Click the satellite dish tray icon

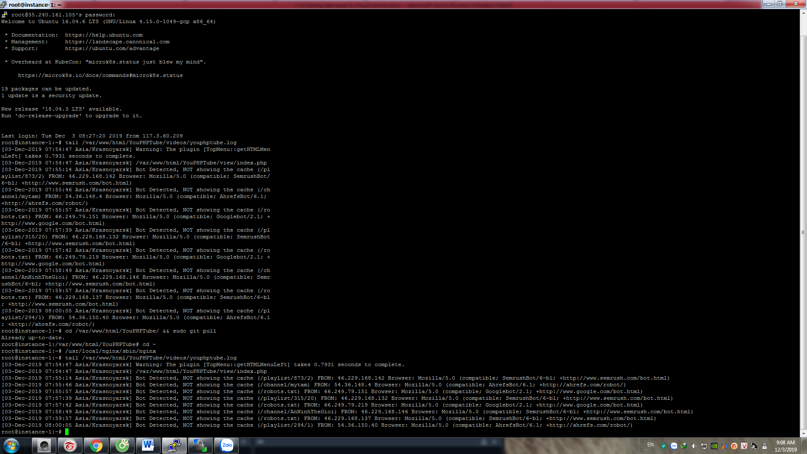754,446
